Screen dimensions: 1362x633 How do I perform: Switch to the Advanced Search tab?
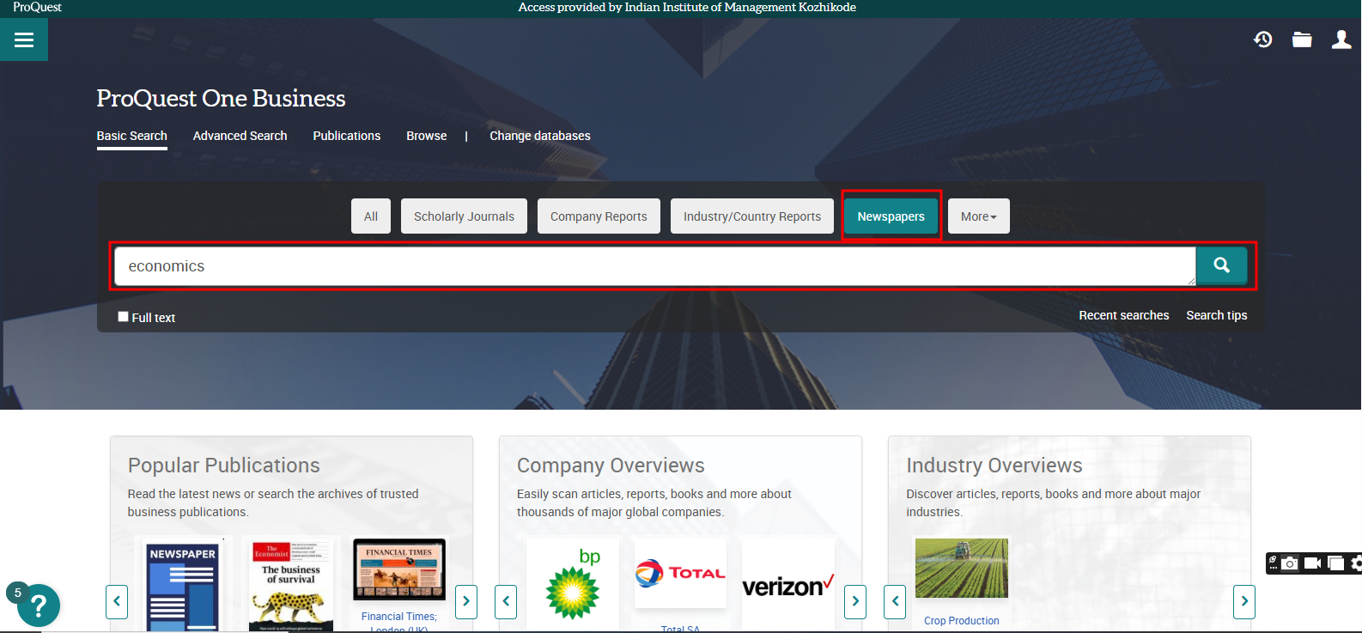coord(240,136)
